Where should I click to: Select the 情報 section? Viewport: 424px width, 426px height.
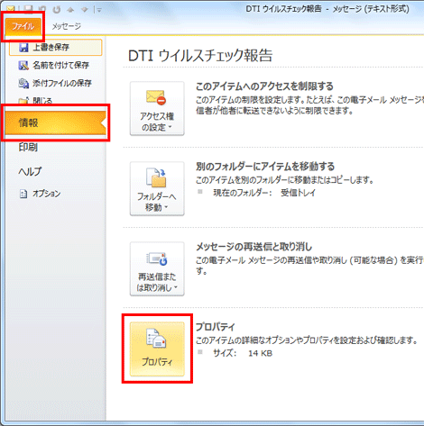pyautogui.click(x=55, y=122)
